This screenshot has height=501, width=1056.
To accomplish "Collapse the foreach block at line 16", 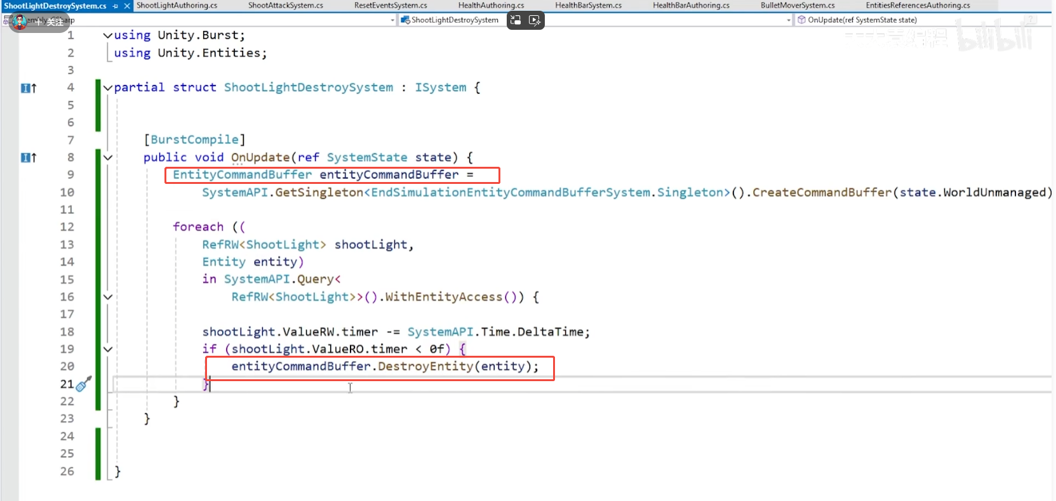I will (108, 297).
